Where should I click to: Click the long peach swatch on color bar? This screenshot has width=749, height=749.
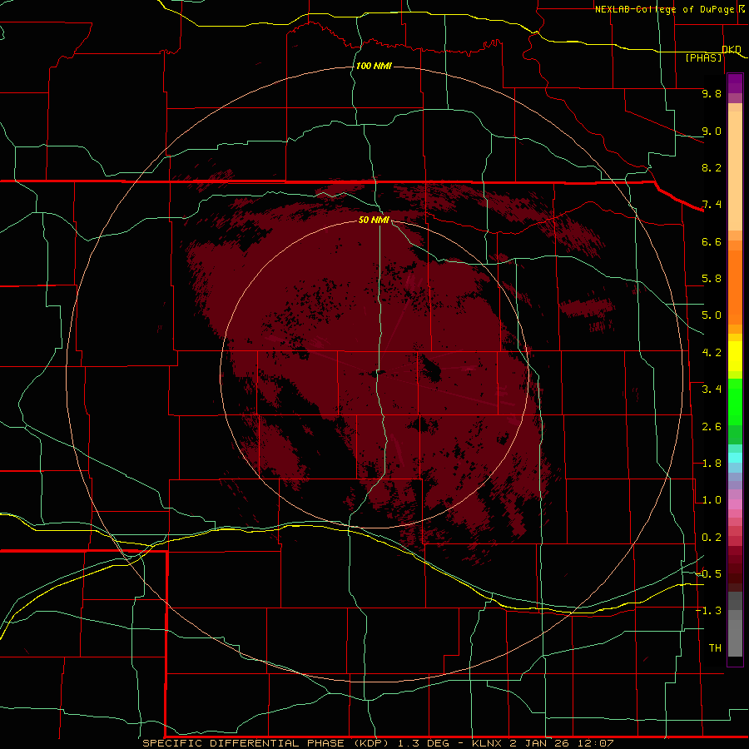(735, 171)
